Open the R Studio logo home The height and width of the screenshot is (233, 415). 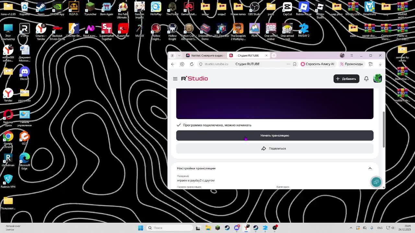point(195,79)
